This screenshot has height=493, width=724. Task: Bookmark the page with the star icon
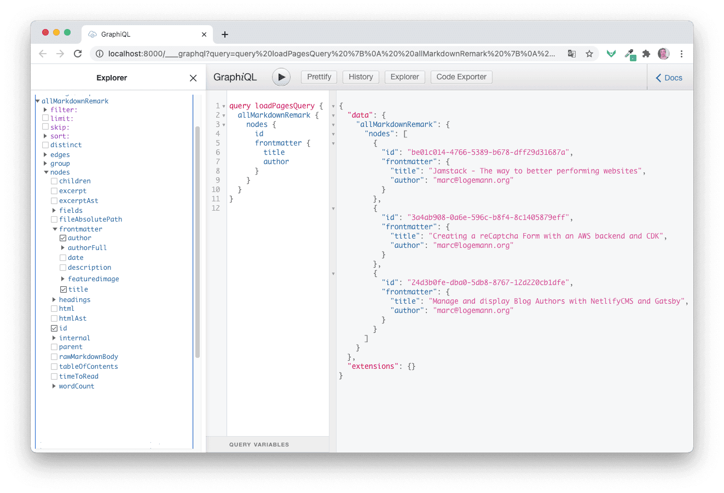coord(589,54)
